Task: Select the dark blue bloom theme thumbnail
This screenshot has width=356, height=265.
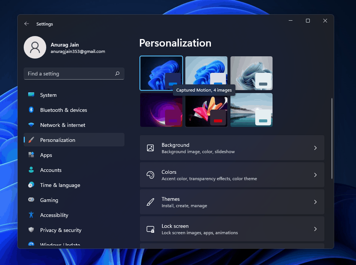Action: tap(161, 73)
